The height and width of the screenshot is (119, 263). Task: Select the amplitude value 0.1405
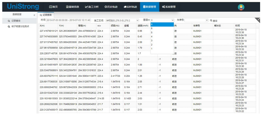tap(128, 98)
